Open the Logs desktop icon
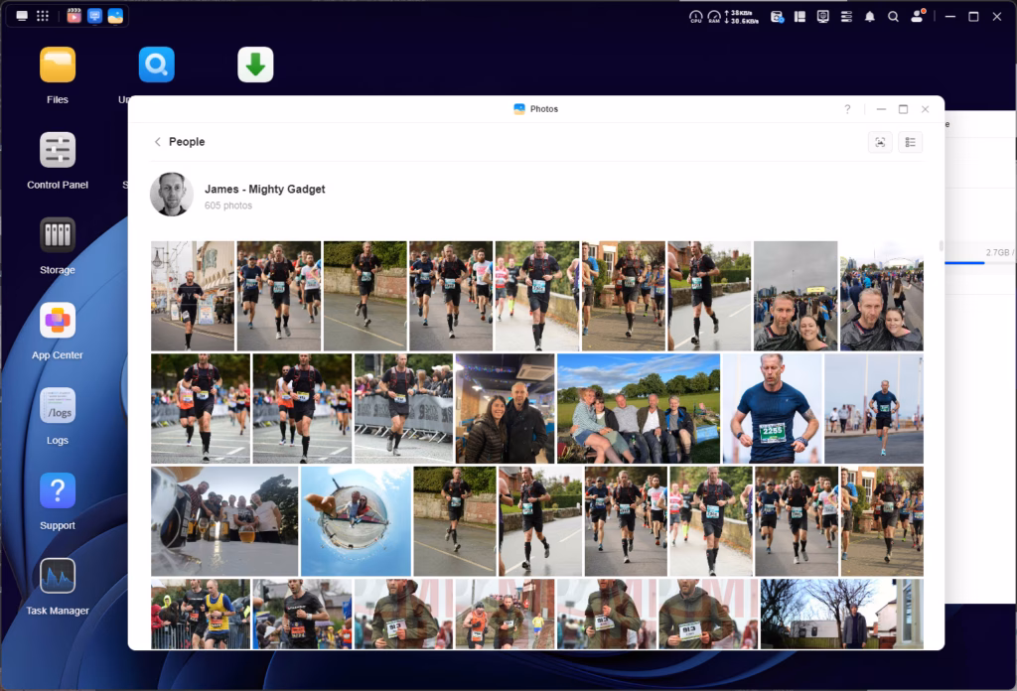 (x=58, y=406)
